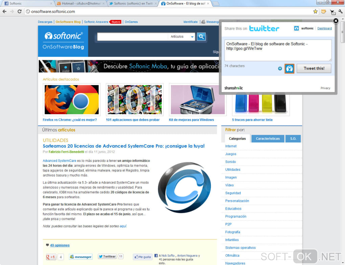This screenshot has height=265, width=345.
Task: Open the 101 aplicaciones article thumbnail
Action: [135, 100]
